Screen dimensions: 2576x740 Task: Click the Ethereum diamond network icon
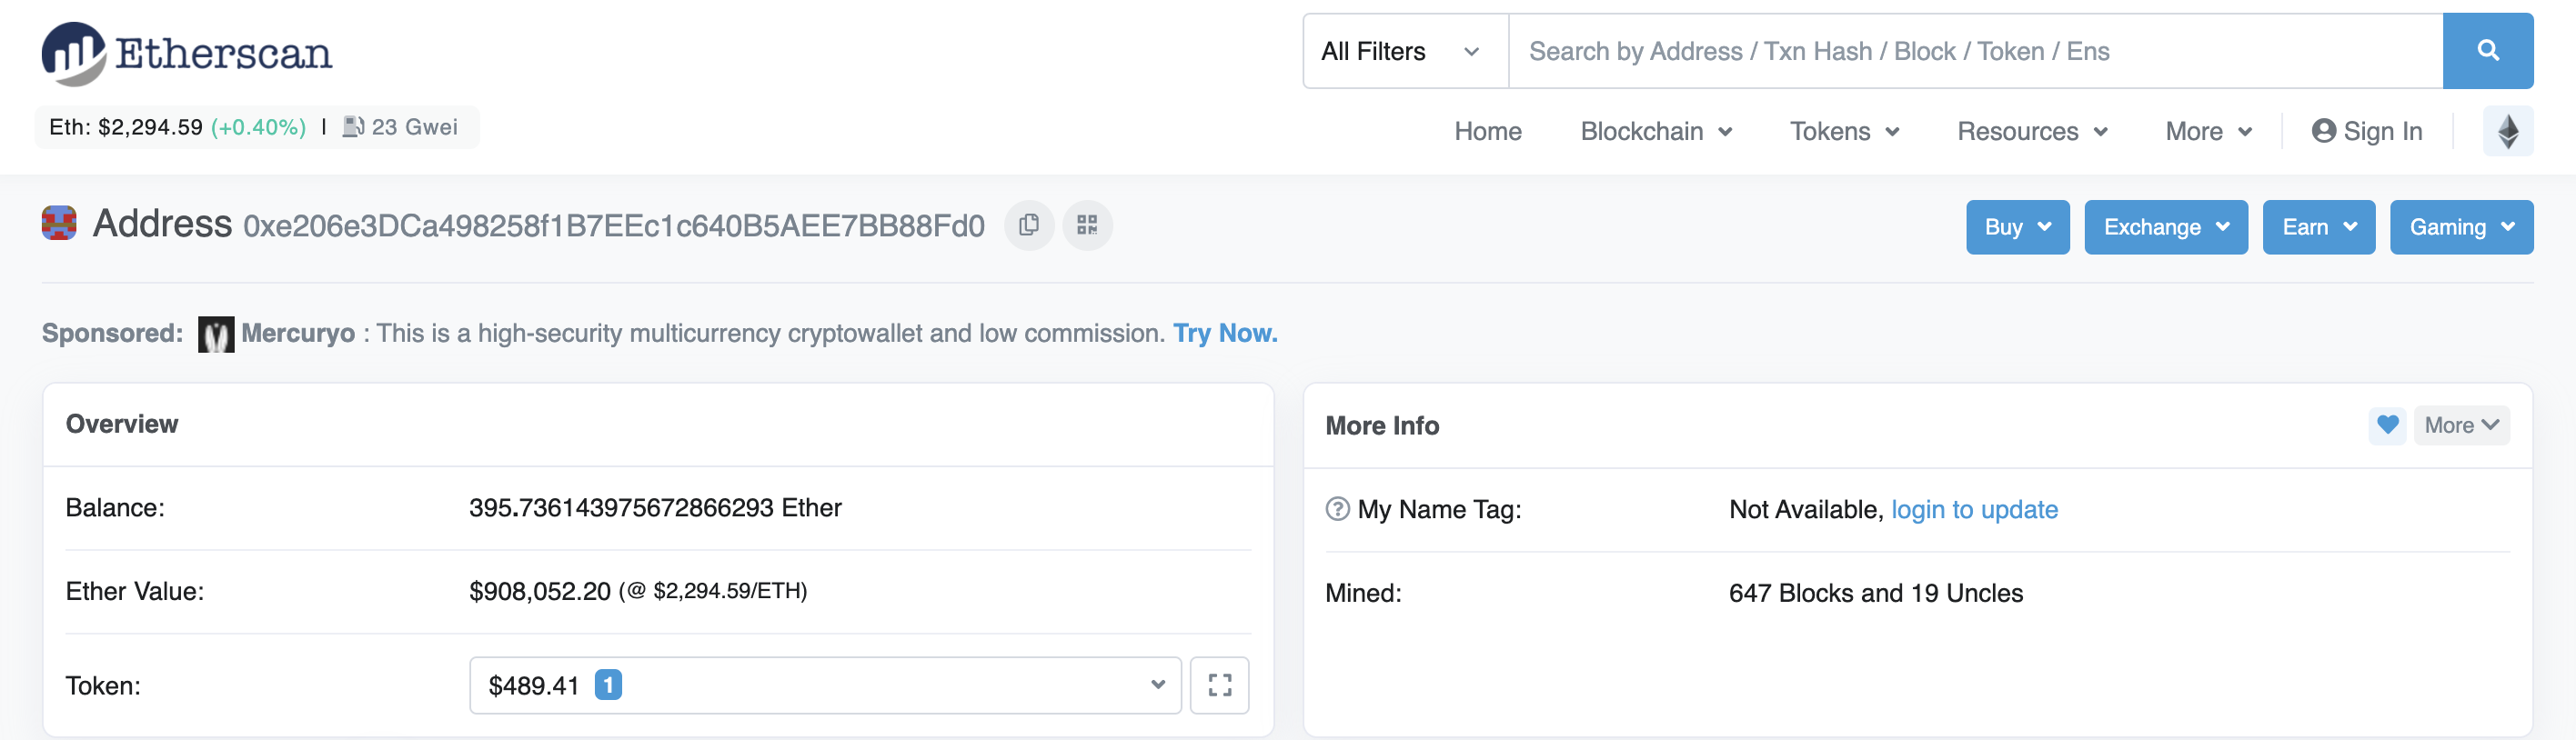coord(2507,132)
